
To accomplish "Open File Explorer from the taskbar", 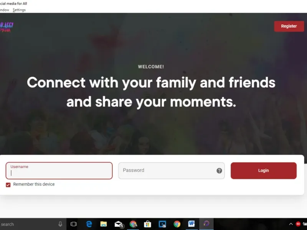I will (x=103, y=224).
